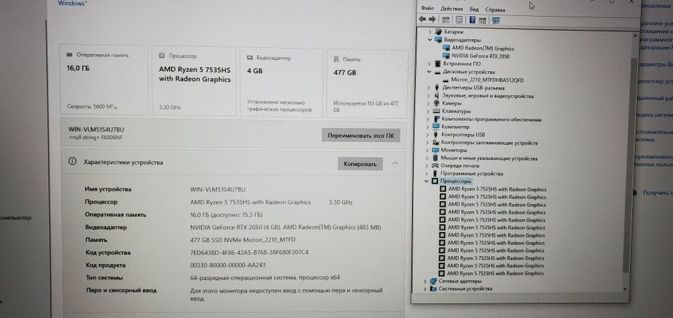This screenshot has width=673, height=318.
Task: Click the speaker icon for Звуковые устройства
Action: [x=437, y=95]
